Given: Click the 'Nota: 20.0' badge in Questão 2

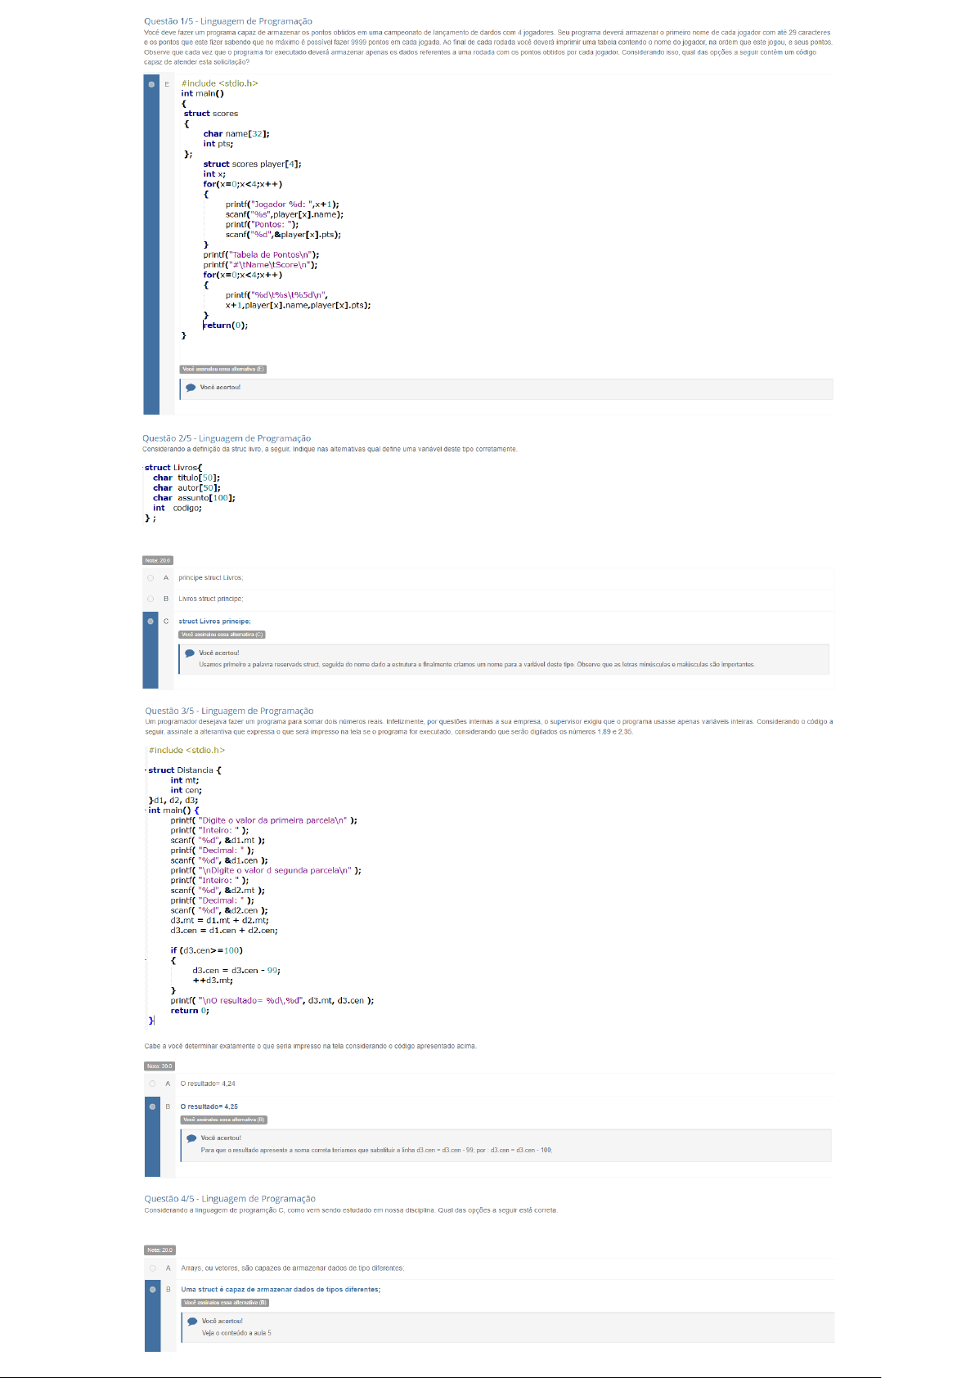Looking at the screenshot, I should coord(158,561).
